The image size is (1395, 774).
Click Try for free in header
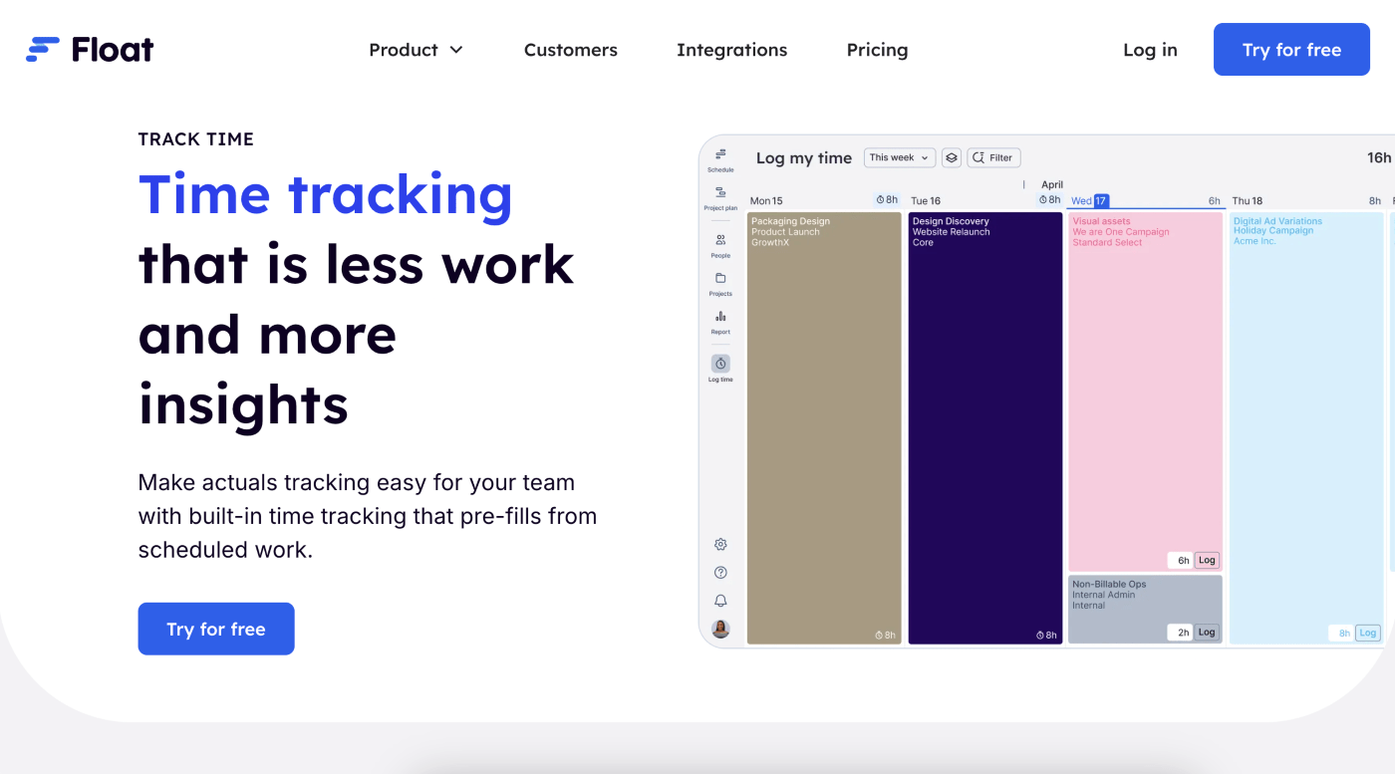1291,50
